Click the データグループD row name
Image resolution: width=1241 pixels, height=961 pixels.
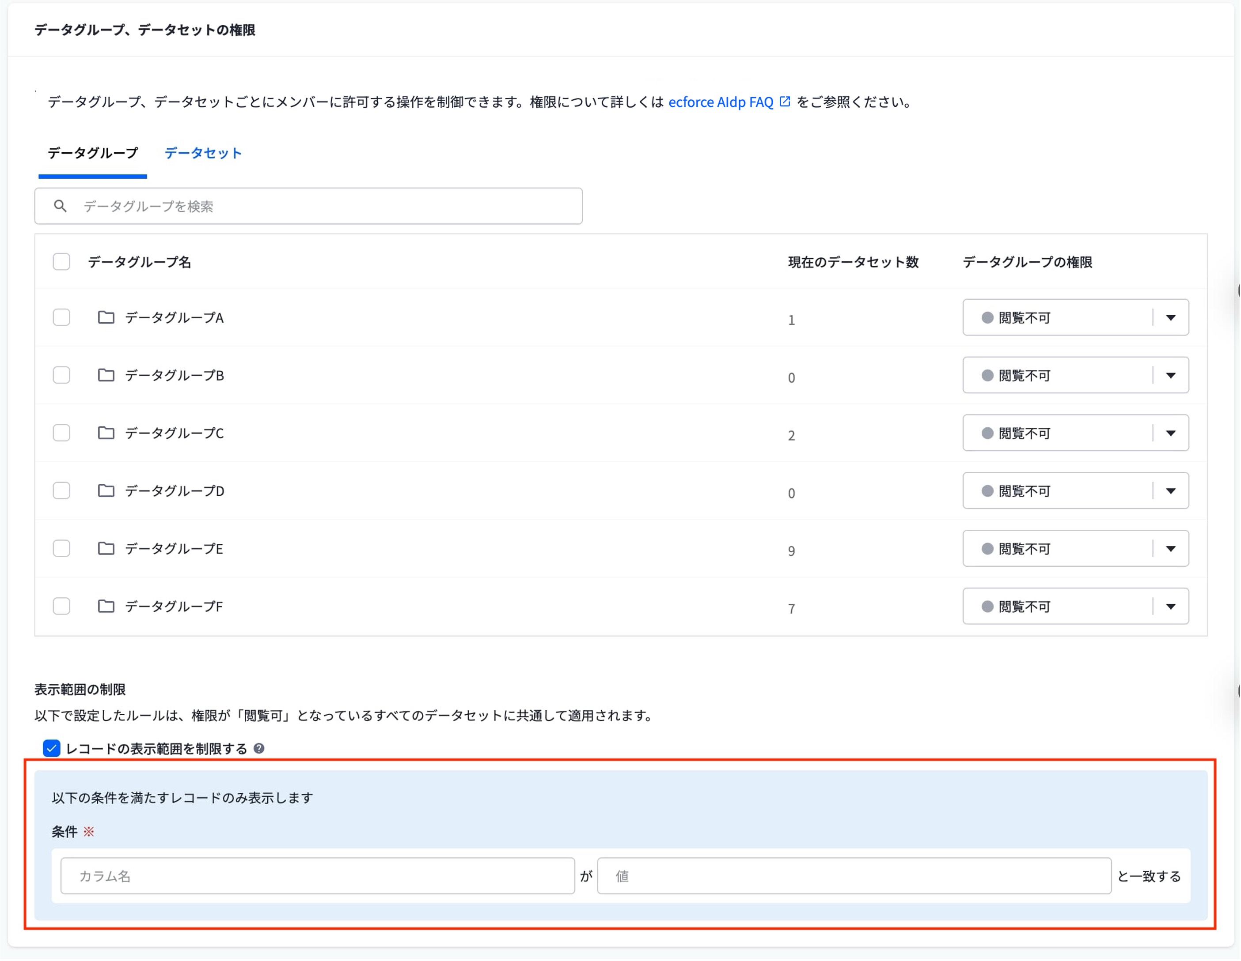[175, 490]
